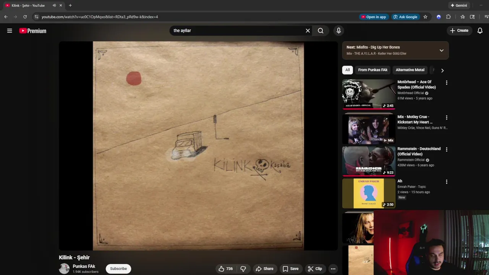Click the video player area
489x275 pixels.
[198, 146]
